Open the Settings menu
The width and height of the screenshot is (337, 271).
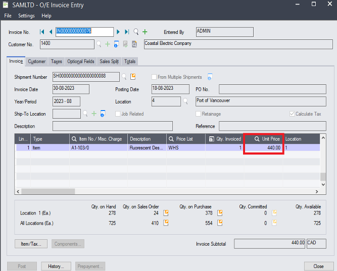click(x=26, y=16)
